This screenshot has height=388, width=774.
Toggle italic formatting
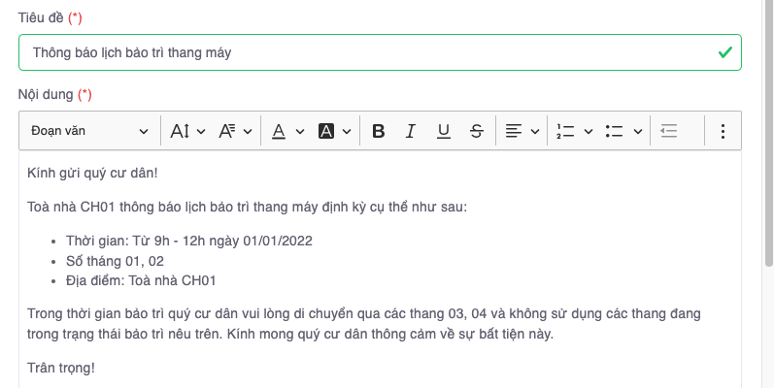[x=411, y=131]
